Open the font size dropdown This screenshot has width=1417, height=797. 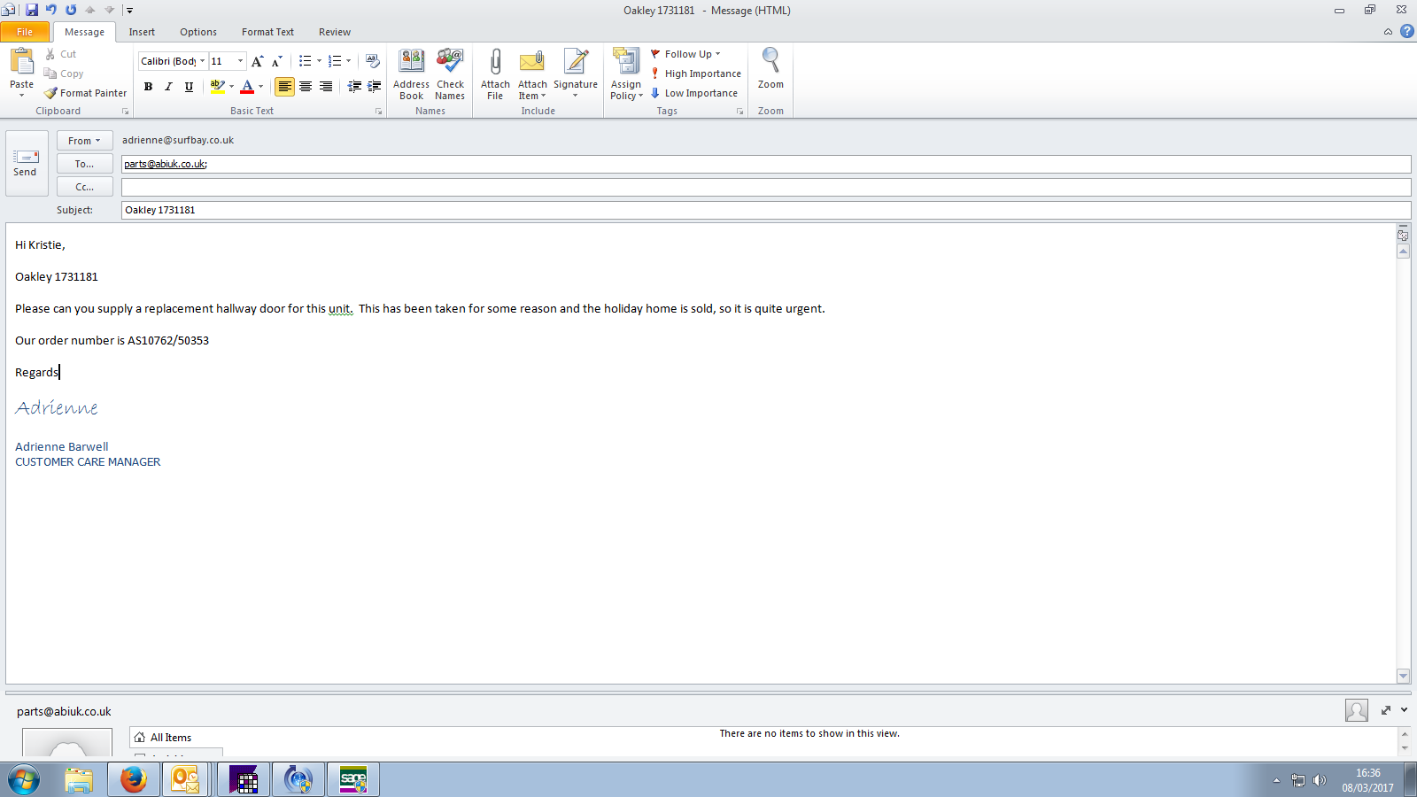pos(240,61)
